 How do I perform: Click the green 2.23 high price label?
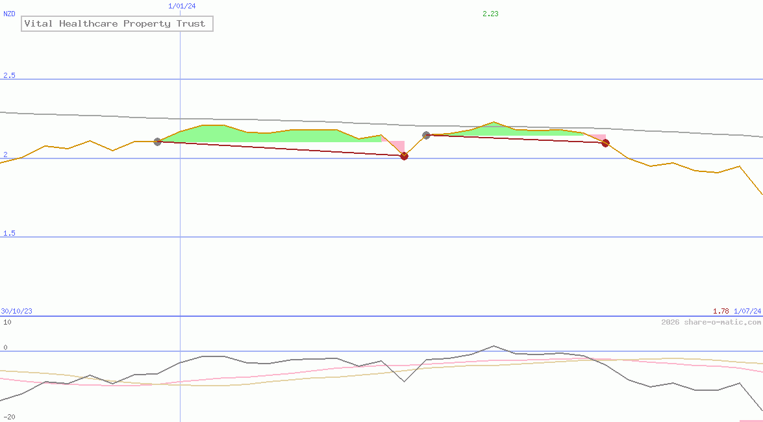coord(490,14)
